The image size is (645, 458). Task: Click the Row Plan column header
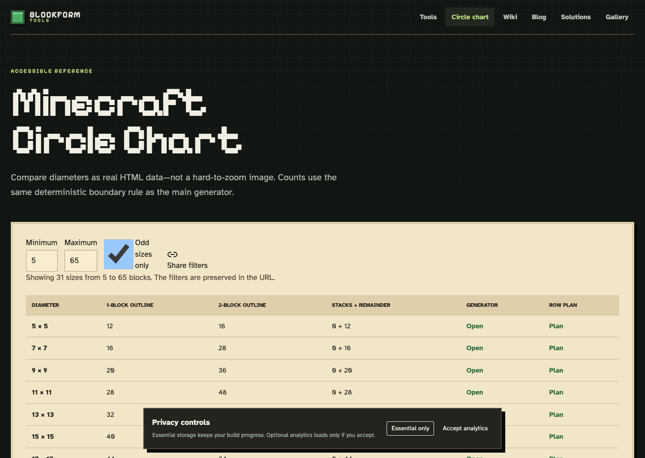[x=563, y=305]
